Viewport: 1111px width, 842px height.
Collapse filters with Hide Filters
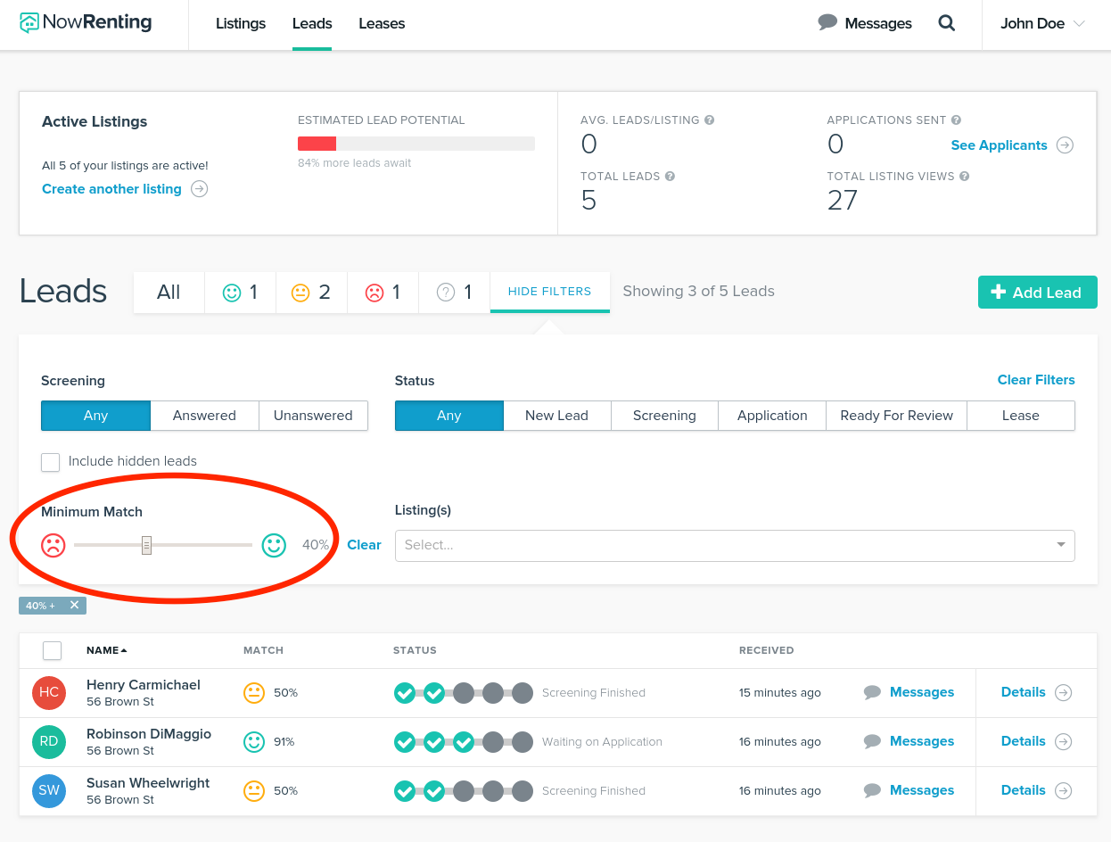click(549, 292)
